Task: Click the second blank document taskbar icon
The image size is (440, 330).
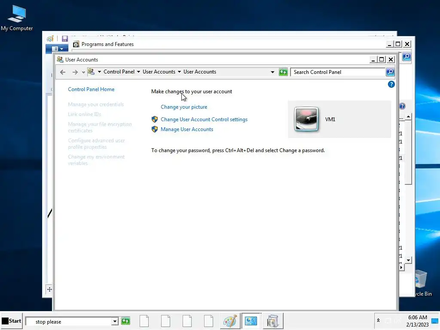Action: (165, 321)
